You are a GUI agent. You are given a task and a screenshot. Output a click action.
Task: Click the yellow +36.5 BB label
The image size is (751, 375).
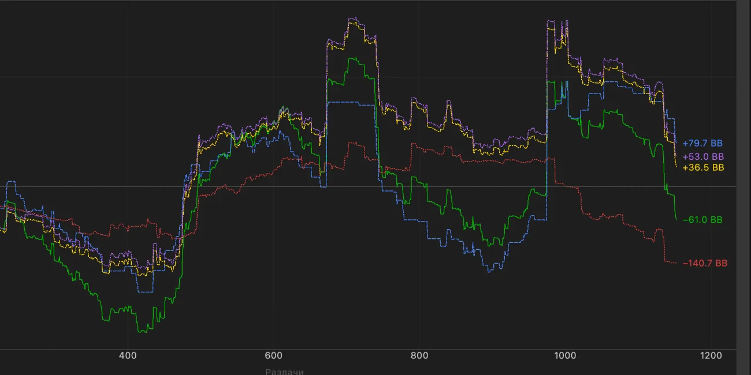703,167
